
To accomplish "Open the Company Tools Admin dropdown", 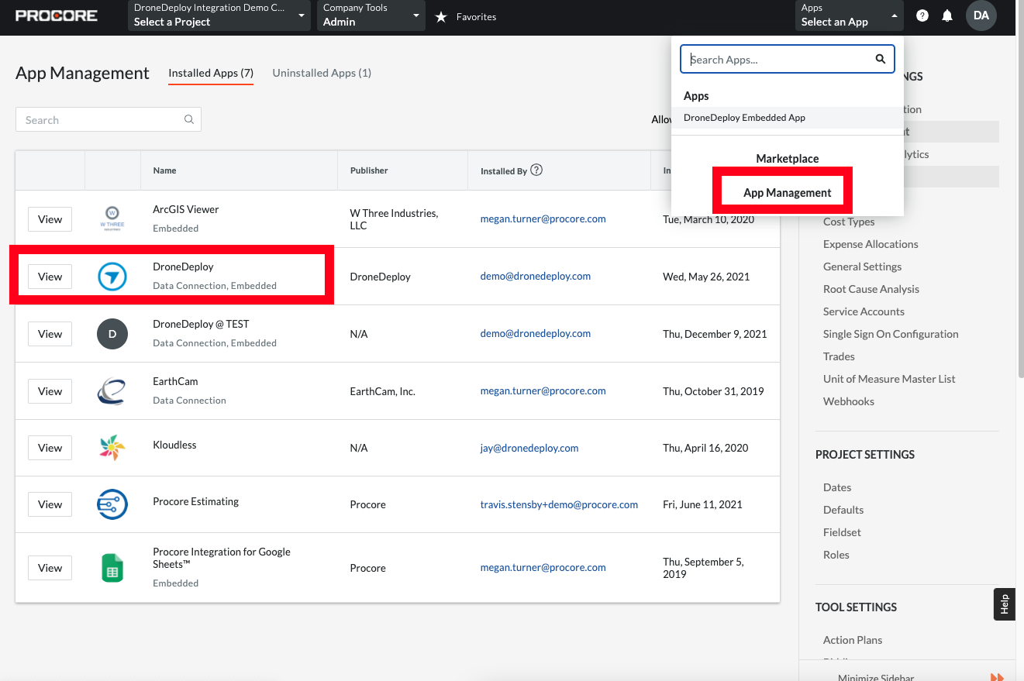I will (371, 15).
